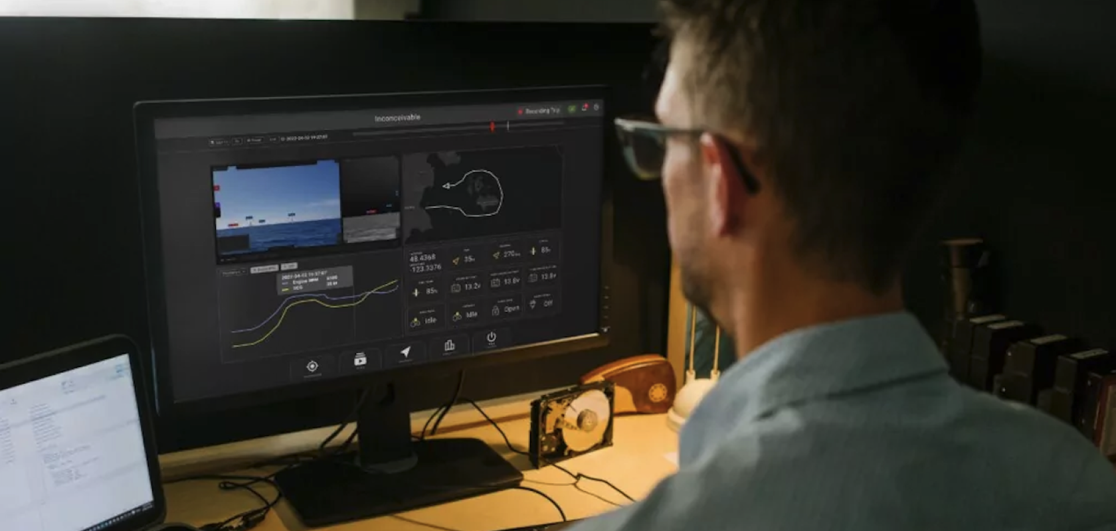Open the bar chart statistics icon
The height and width of the screenshot is (531, 1116).
pos(449,346)
